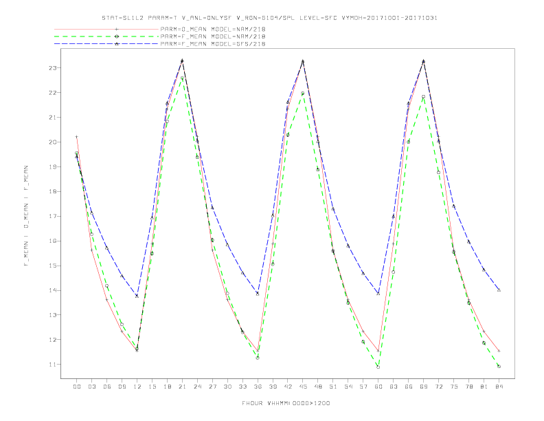Screen dimensions: 544x421
Task: Click y-axis tick label 11
Action: pyautogui.click(x=52, y=365)
